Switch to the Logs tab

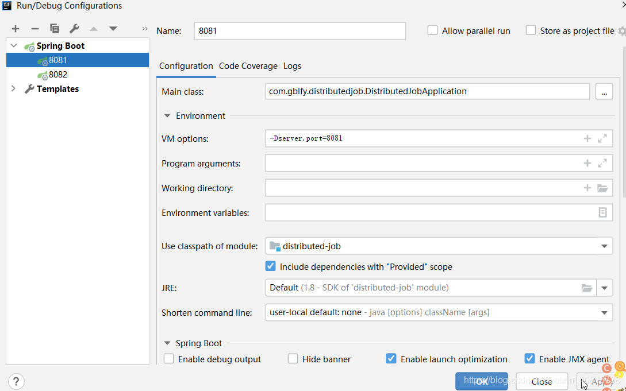[292, 66]
